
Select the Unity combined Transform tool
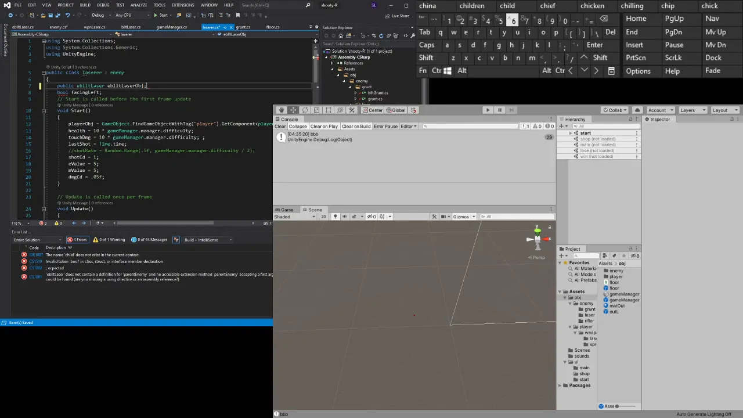coord(340,110)
